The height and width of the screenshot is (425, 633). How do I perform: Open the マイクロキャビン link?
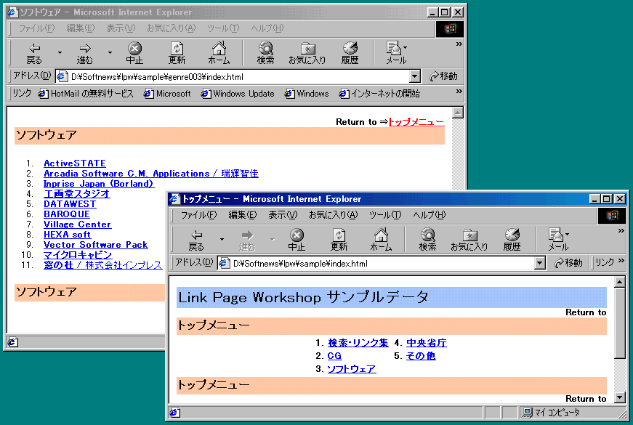[78, 255]
